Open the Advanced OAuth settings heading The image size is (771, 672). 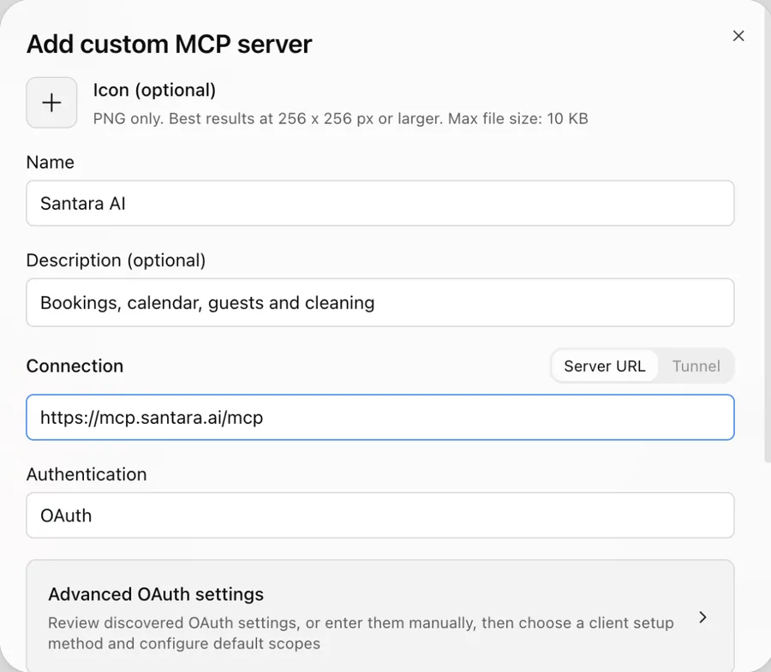[x=156, y=594]
